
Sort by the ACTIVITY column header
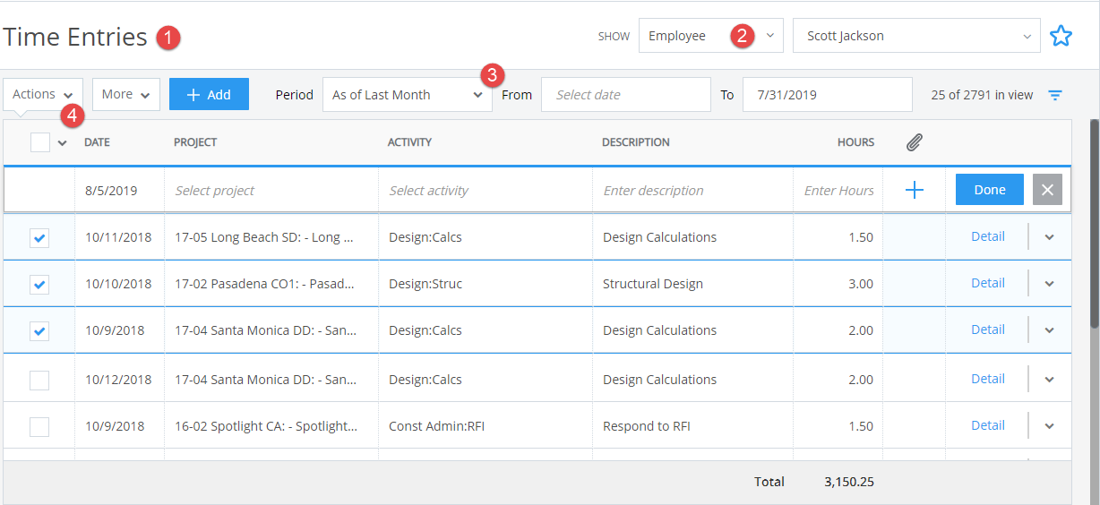(x=409, y=142)
